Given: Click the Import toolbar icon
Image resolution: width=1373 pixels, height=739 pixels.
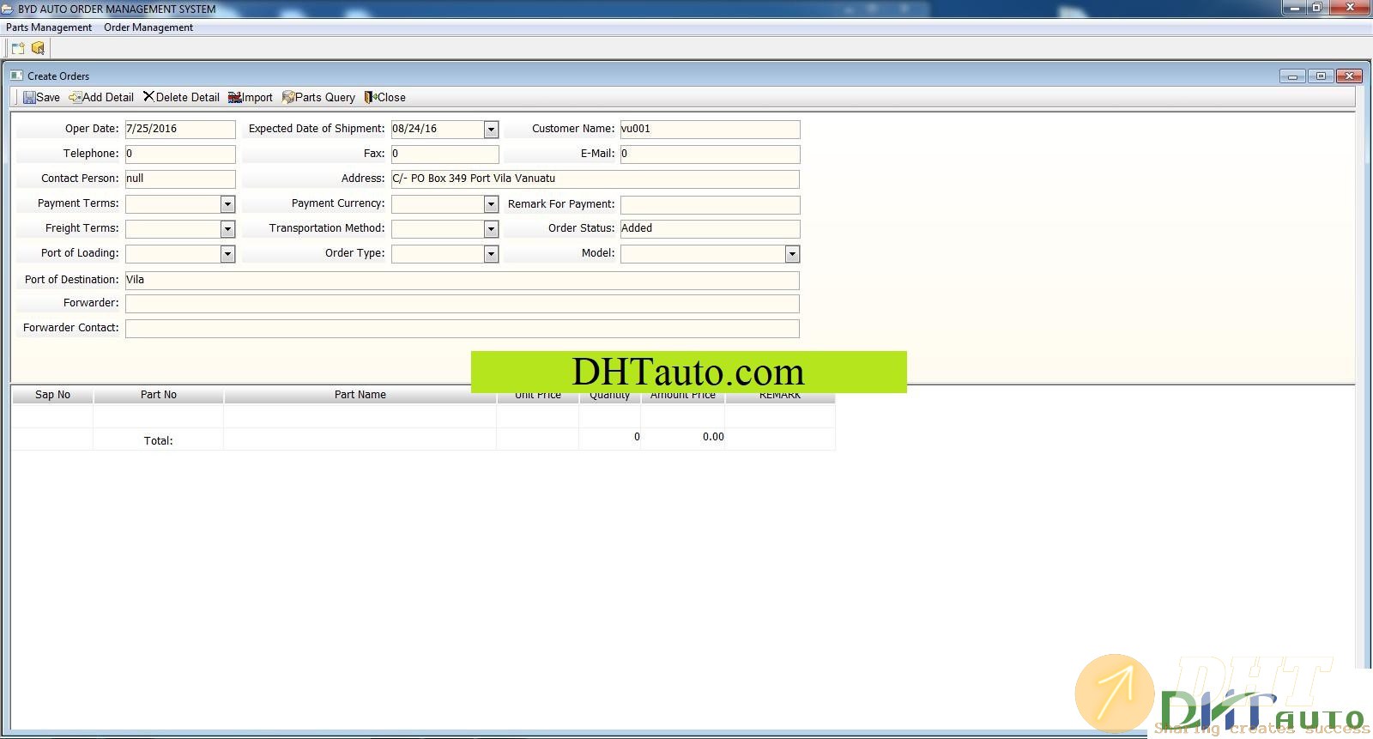Looking at the screenshot, I should pyautogui.click(x=234, y=98).
